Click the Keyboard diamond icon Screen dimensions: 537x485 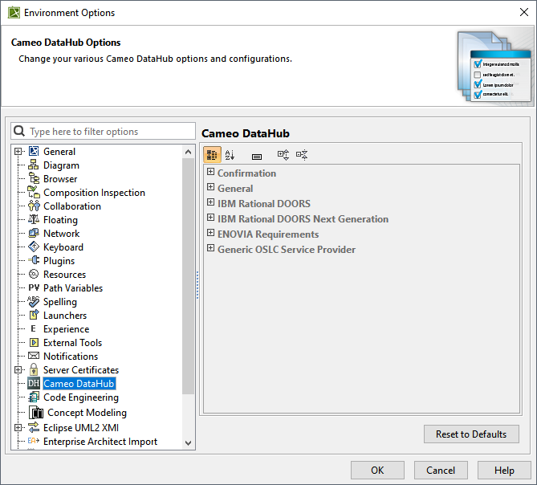pos(34,247)
